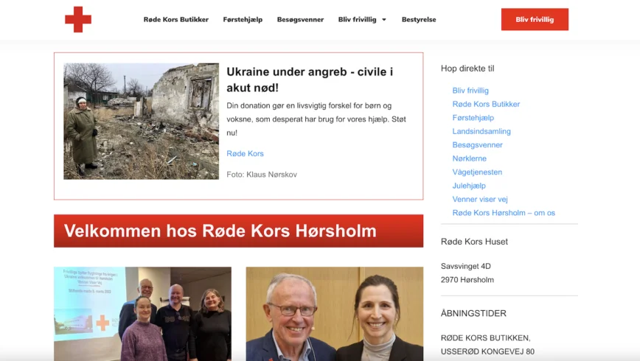This screenshot has width=640, height=361.
Task: Click the Red Cross logo
Action: pos(78,19)
